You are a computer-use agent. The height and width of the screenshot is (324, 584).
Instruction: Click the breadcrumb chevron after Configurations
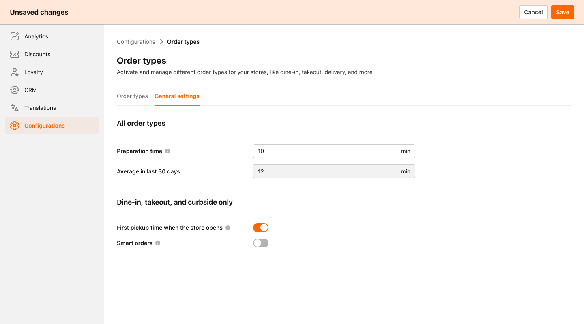coord(161,42)
